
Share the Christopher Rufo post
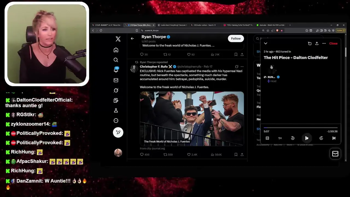click(242, 155)
